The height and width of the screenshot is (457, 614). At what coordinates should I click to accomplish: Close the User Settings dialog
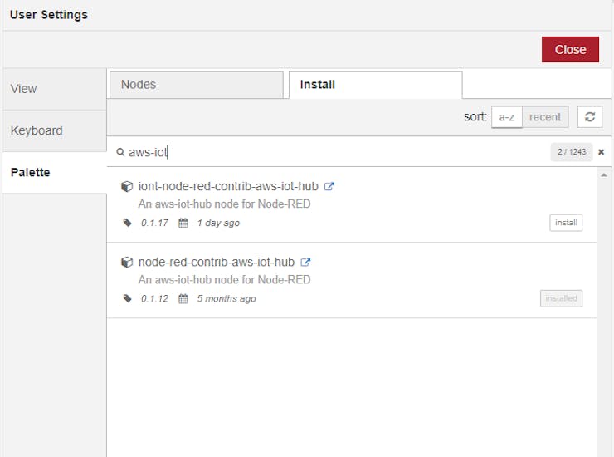[570, 49]
